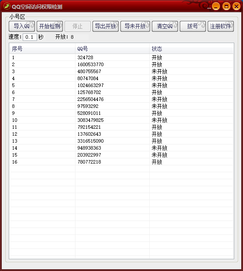243x271 pixels.
Task: Select QQ number 137602643
Action: [x=89, y=134]
